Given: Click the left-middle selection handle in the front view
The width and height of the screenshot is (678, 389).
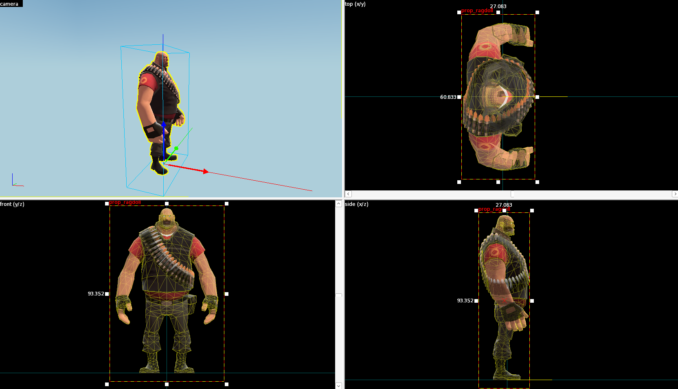Looking at the screenshot, I should pyautogui.click(x=107, y=294).
